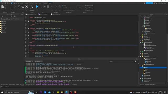Click the clear output icon
This screenshot has height=94, width=168.
[x=135, y=61]
